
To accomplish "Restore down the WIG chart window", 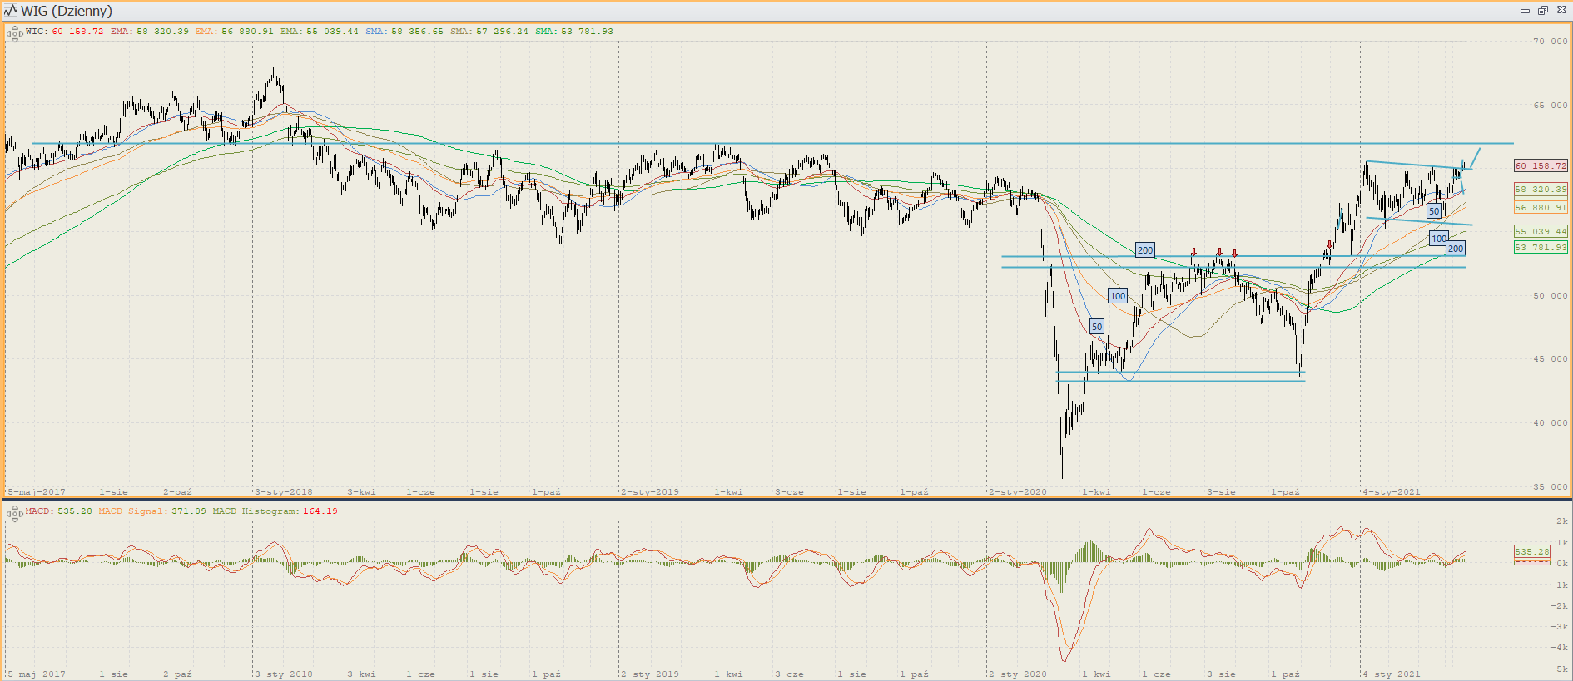I will 1542,11.
